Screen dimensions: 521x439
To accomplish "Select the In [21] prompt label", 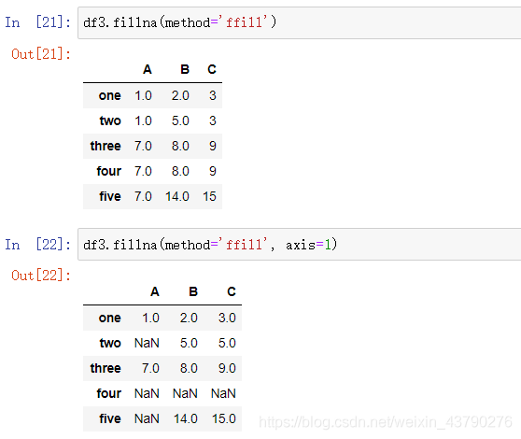I will (x=38, y=22).
